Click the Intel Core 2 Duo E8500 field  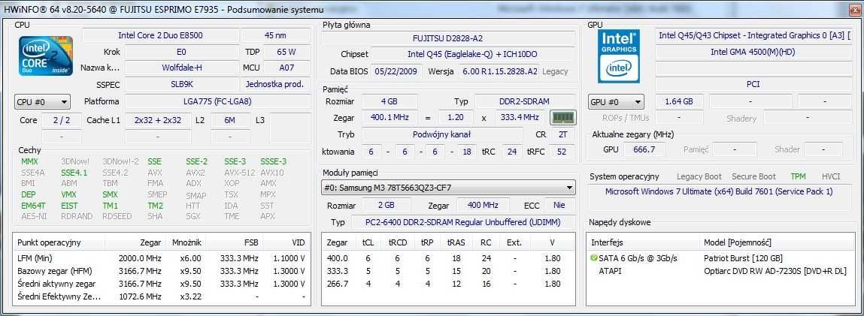160,36
